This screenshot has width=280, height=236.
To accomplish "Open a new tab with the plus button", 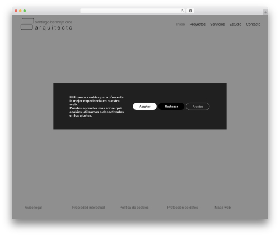I will pos(265,12).
